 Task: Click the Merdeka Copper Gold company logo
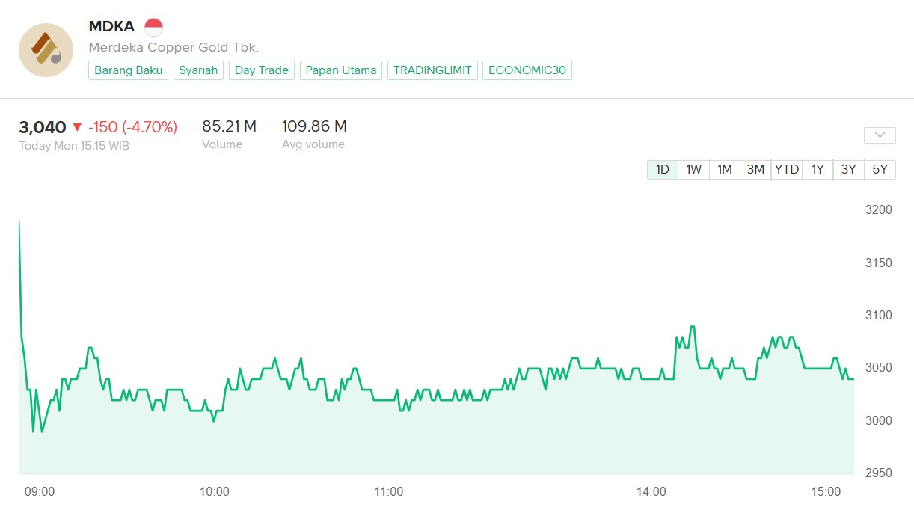pos(46,49)
